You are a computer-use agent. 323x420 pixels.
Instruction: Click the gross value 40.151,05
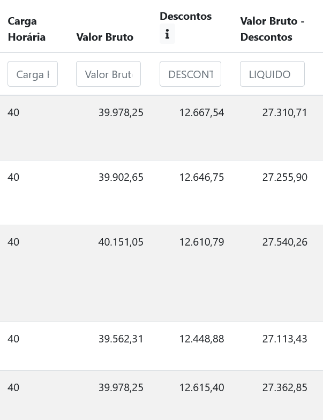pyautogui.click(x=121, y=242)
